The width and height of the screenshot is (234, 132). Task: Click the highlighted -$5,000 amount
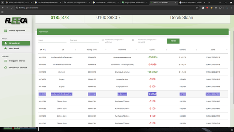(152, 94)
